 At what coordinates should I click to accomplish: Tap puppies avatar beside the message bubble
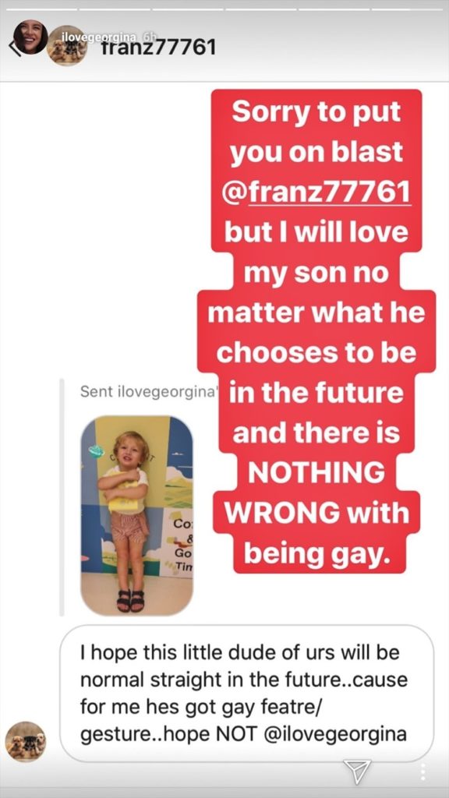pos(26,742)
